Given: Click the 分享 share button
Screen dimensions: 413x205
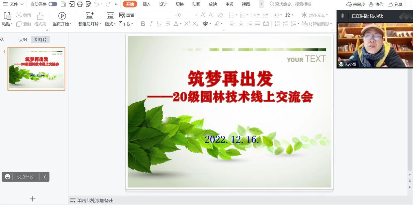Looking at the screenshot, I should [395, 4].
